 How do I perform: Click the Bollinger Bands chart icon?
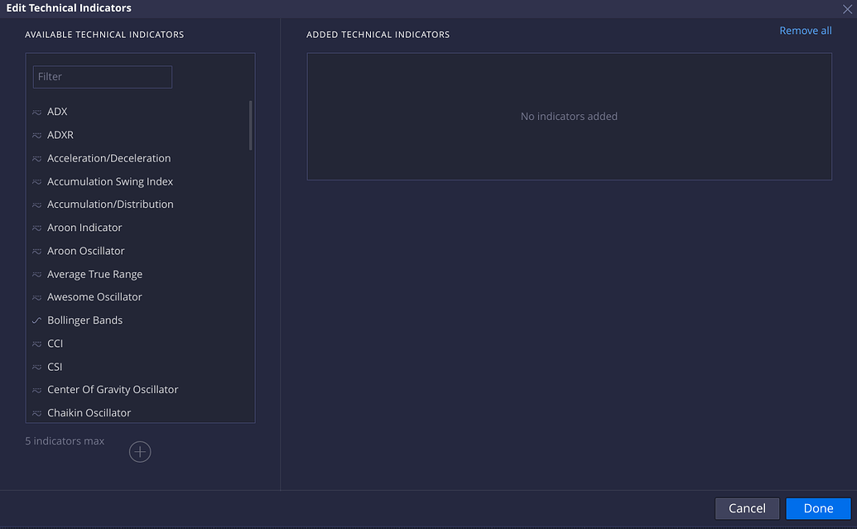tap(36, 320)
